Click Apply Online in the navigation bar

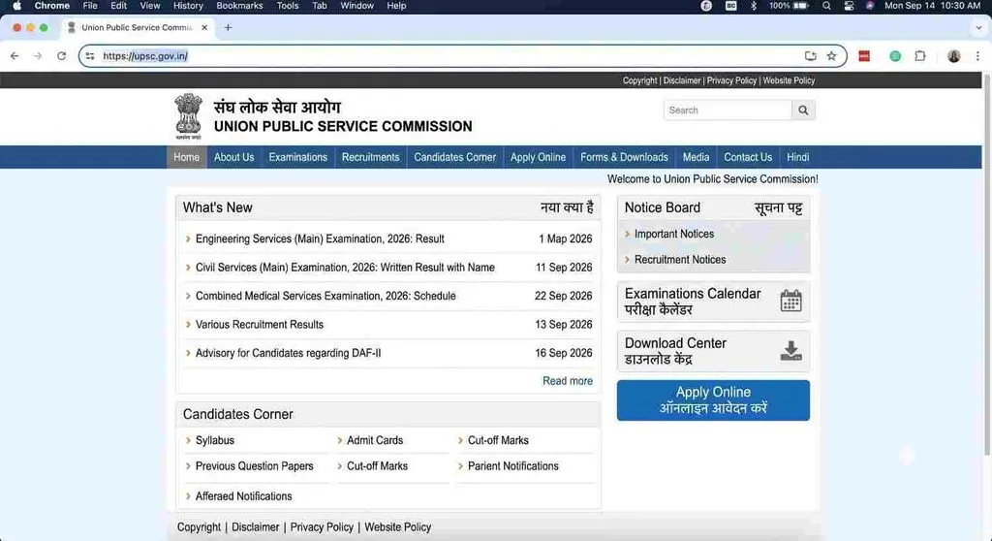click(538, 157)
